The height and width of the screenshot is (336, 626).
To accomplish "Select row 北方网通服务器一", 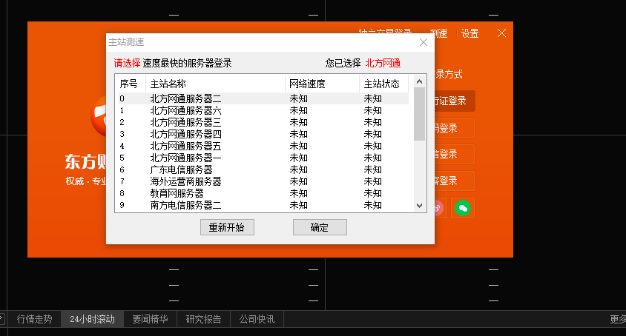I will [263, 158].
